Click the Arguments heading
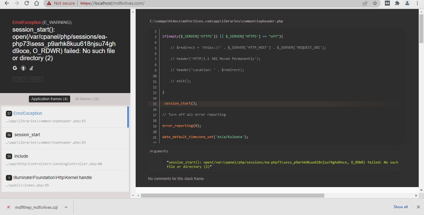This screenshot has height=215, width=424. coord(159,151)
